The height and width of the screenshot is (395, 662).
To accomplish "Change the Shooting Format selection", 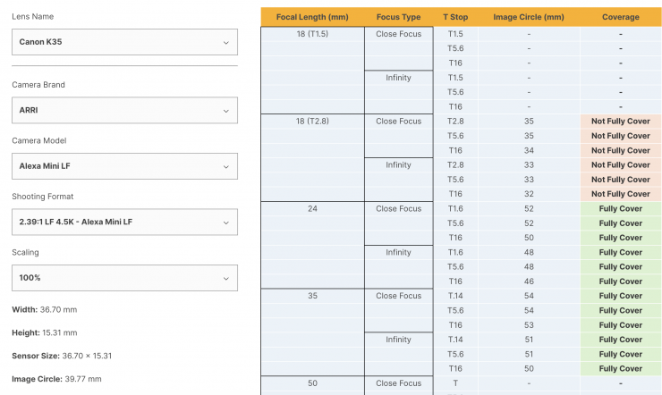I will tap(124, 222).
